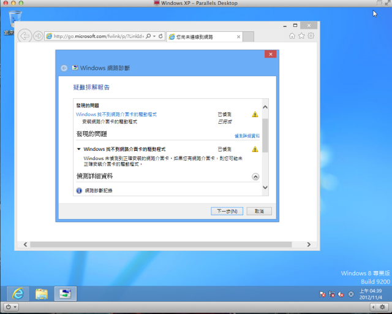Click the address bar search magnifier
The height and width of the screenshot is (314, 392).
(148, 36)
